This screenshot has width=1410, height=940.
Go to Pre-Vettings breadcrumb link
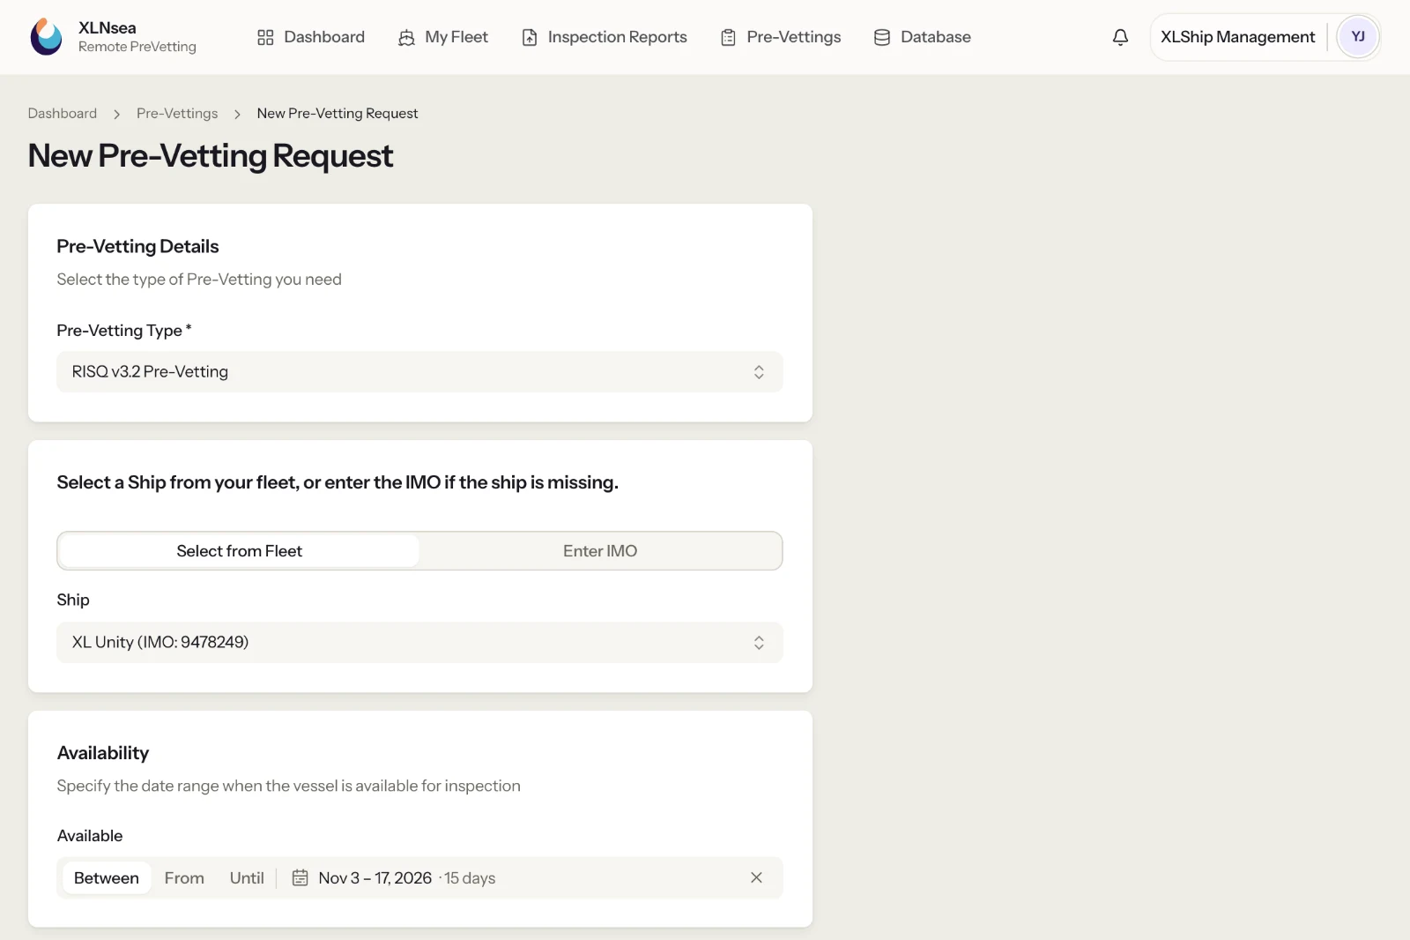coord(177,114)
